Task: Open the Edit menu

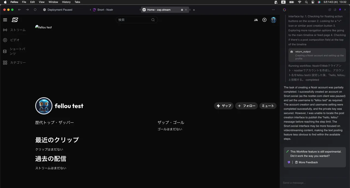Action: coord(33,2)
